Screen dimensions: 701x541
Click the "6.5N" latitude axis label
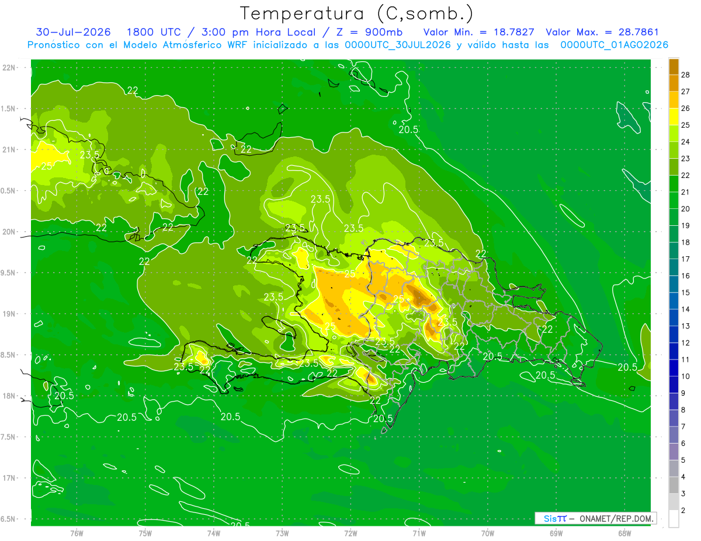[x=8, y=519]
